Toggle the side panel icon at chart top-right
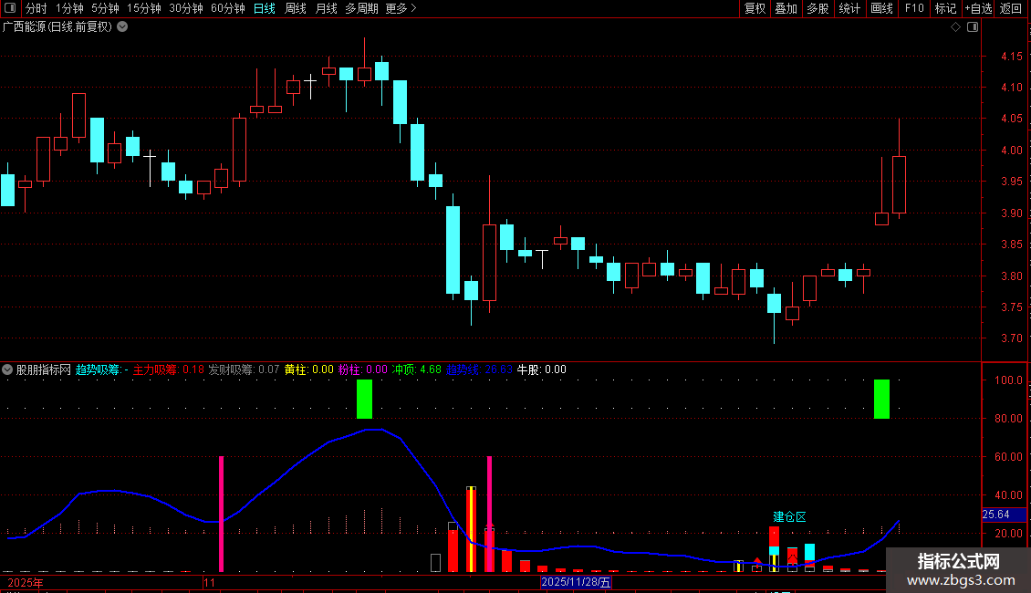Screen dimensions: 1031x593 [x=973, y=27]
